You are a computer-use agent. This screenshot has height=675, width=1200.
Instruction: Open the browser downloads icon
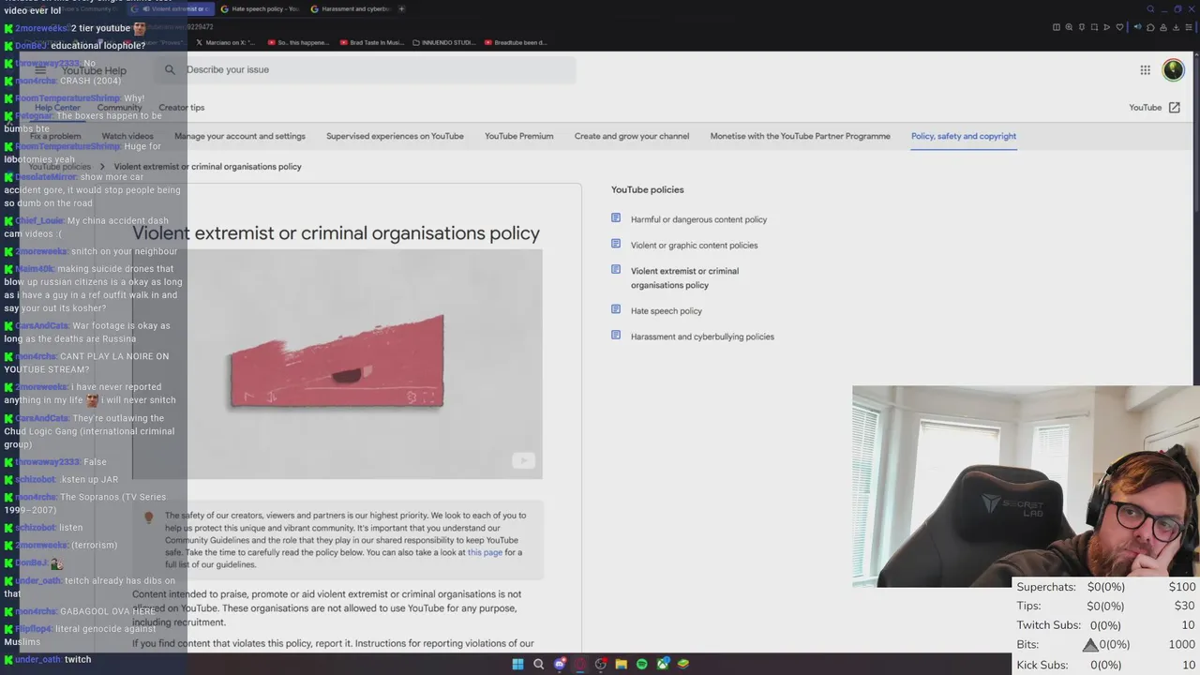pos(1176,27)
